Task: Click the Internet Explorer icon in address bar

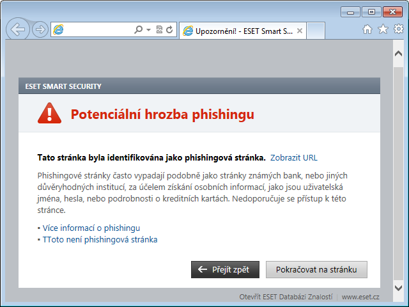Action: point(58,30)
